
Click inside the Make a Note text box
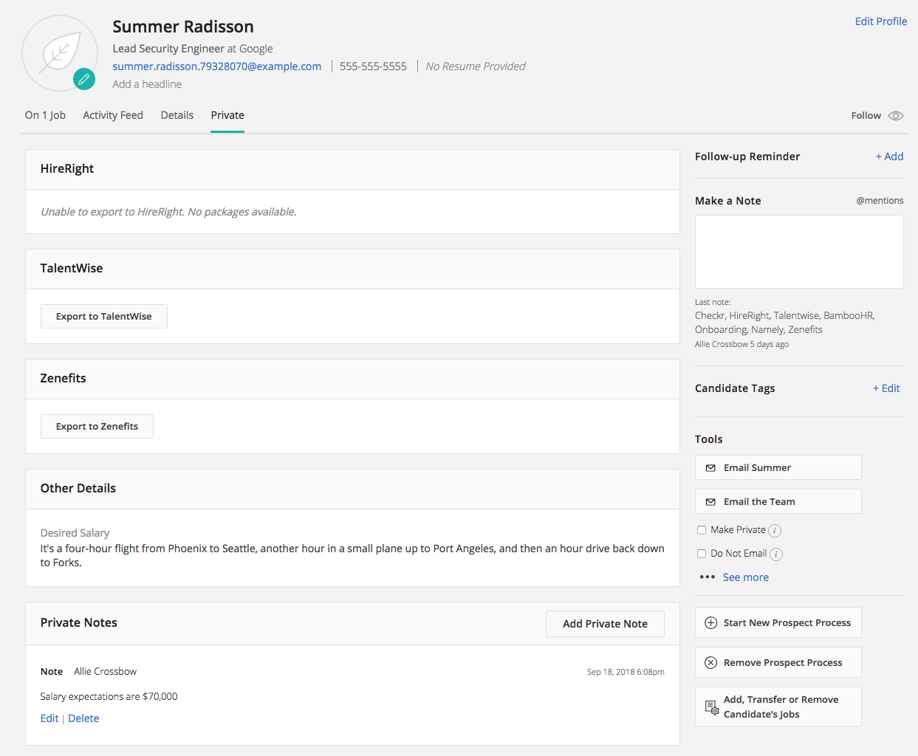coord(799,252)
